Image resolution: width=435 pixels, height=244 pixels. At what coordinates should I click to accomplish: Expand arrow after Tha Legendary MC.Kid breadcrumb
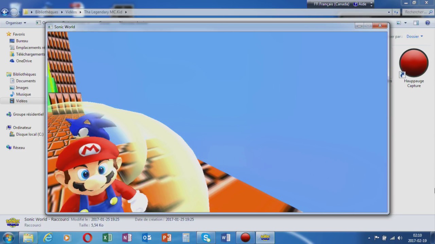coord(126,12)
